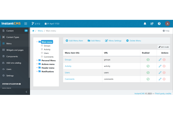Delete the Comments menu item
173x115 pixels.
click(x=164, y=79)
